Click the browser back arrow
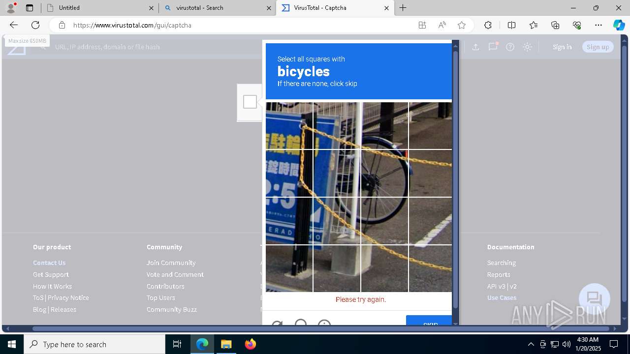 click(14, 25)
